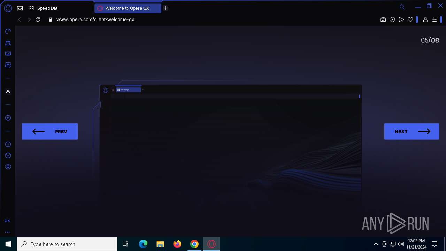The height and width of the screenshot is (251, 446).
Task: Open volume control speaker icon
Action: [401, 244]
